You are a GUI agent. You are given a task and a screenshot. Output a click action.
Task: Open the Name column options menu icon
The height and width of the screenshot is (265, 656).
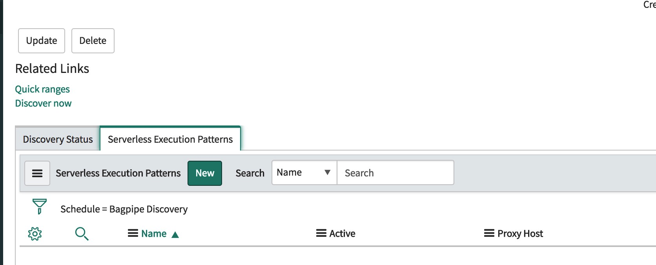(133, 234)
